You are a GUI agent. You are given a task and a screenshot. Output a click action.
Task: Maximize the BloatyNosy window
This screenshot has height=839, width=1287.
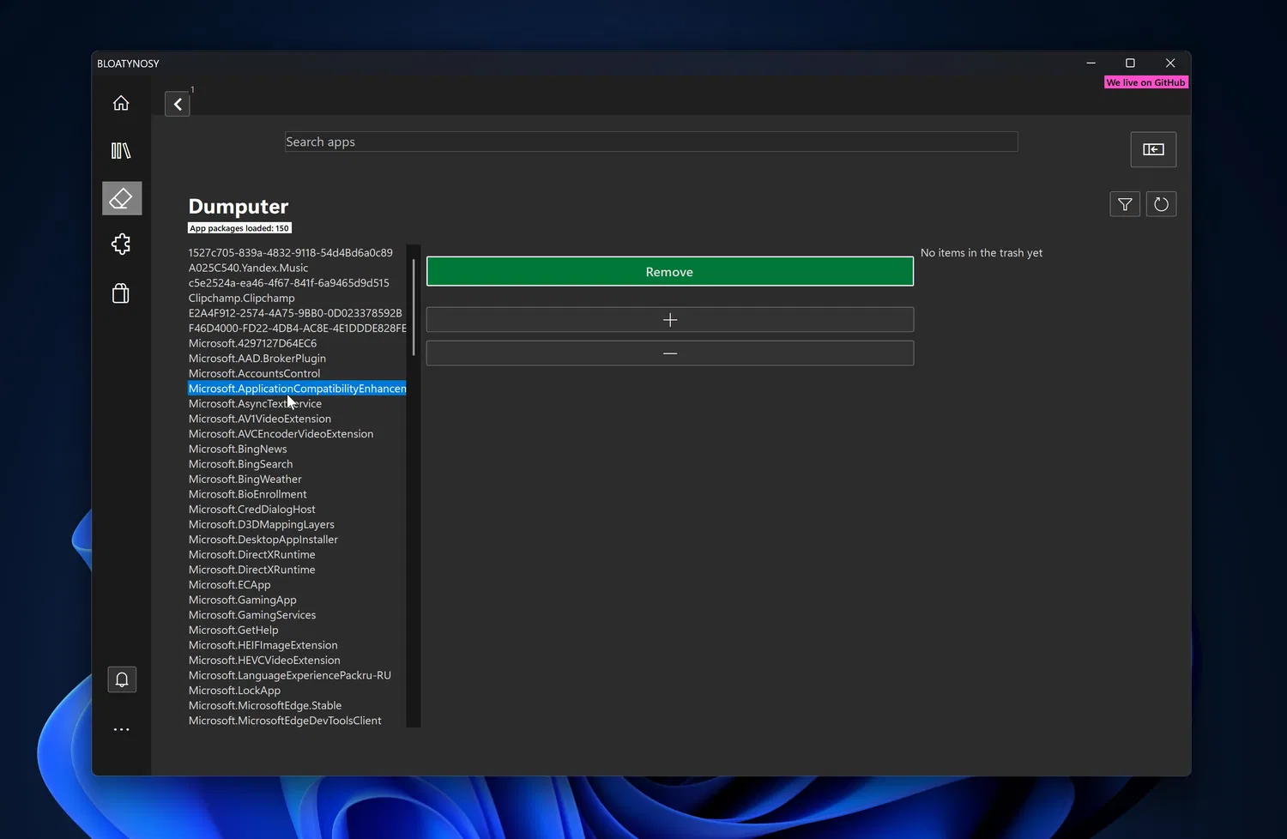(x=1130, y=63)
